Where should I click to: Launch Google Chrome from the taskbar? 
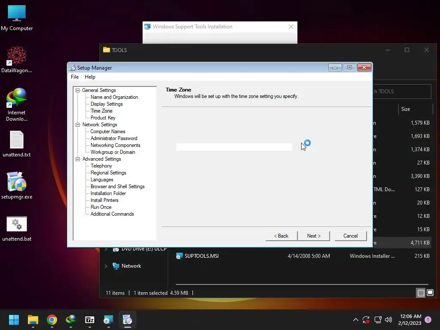tap(52, 320)
